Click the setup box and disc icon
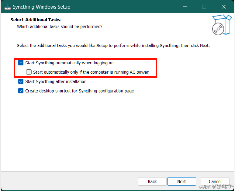 click(x=222, y=25)
